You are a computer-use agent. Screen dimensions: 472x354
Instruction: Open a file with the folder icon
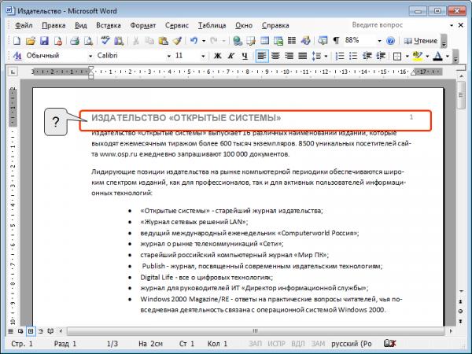31,41
